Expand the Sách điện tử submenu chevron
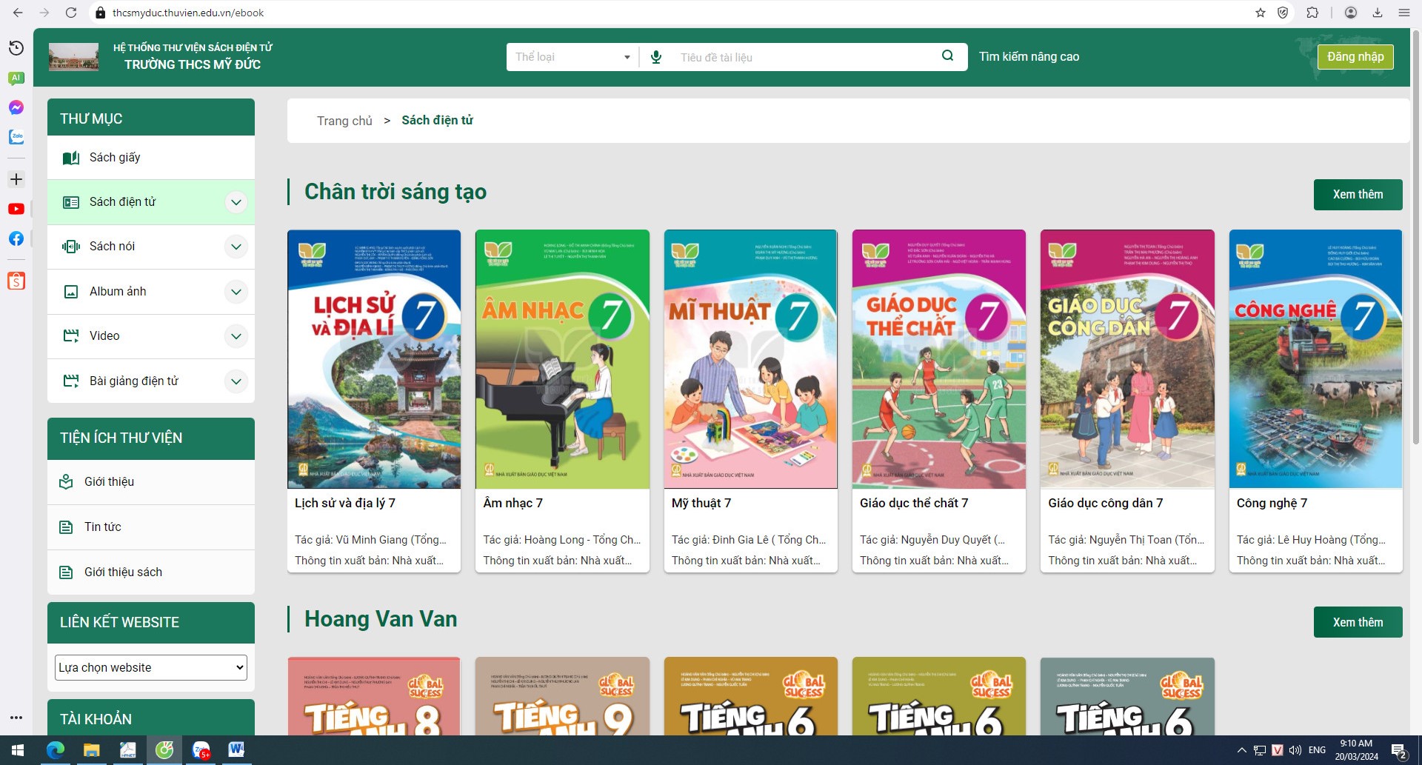The height and width of the screenshot is (765, 1422). (x=236, y=202)
